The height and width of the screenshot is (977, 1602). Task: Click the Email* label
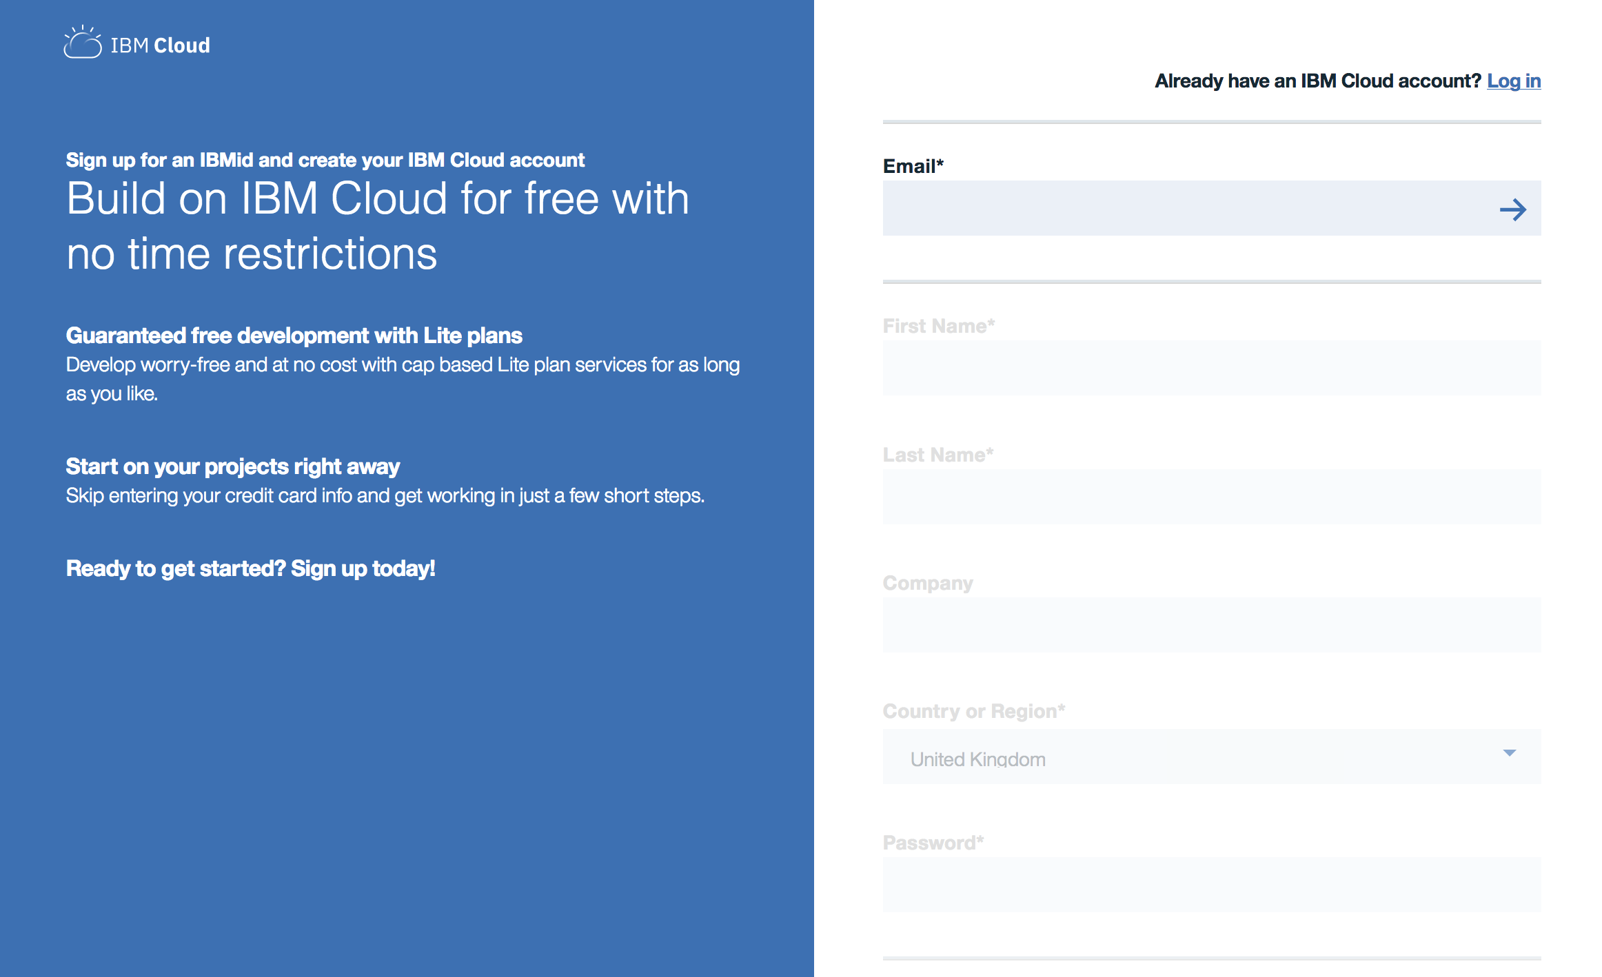(913, 166)
